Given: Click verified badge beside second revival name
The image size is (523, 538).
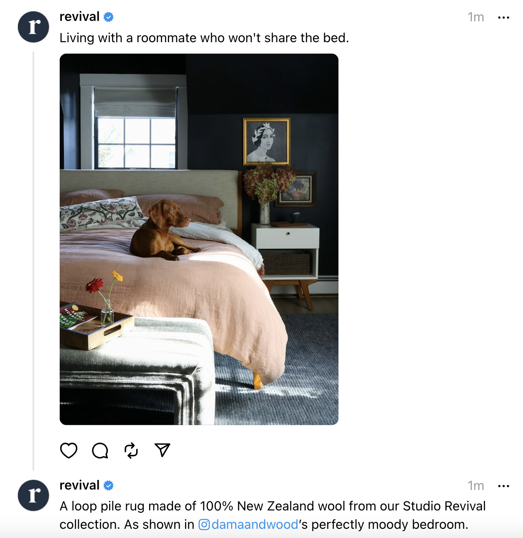Looking at the screenshot, I should 109,485.
